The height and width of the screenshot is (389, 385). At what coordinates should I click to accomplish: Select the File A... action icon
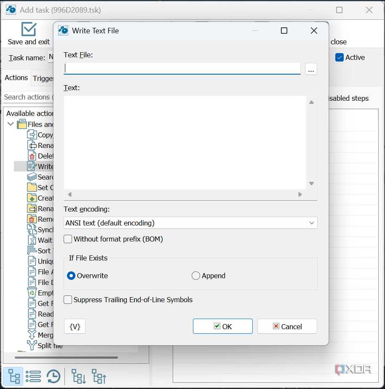(32, 272)
